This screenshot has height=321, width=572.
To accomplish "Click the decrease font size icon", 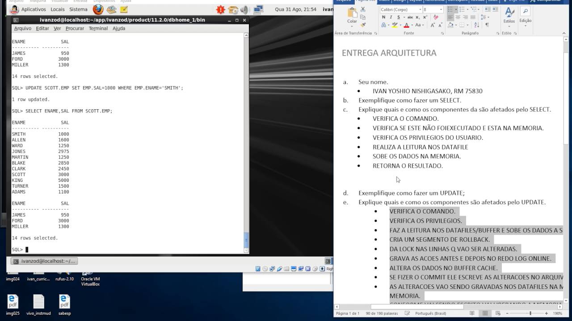I will 440,25.
